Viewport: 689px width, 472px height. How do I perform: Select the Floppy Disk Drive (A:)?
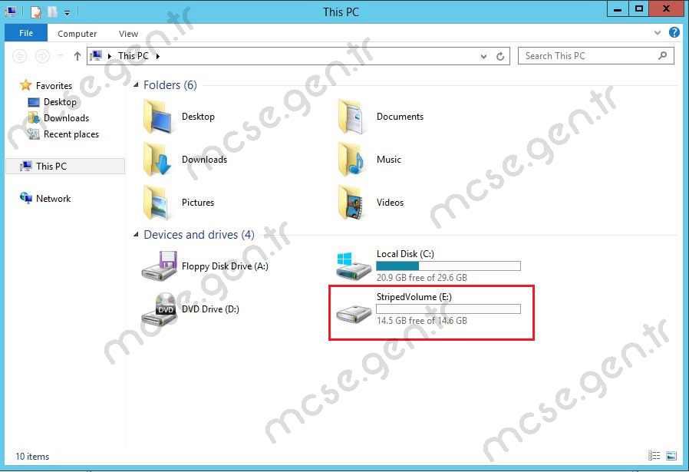(205, 266)
